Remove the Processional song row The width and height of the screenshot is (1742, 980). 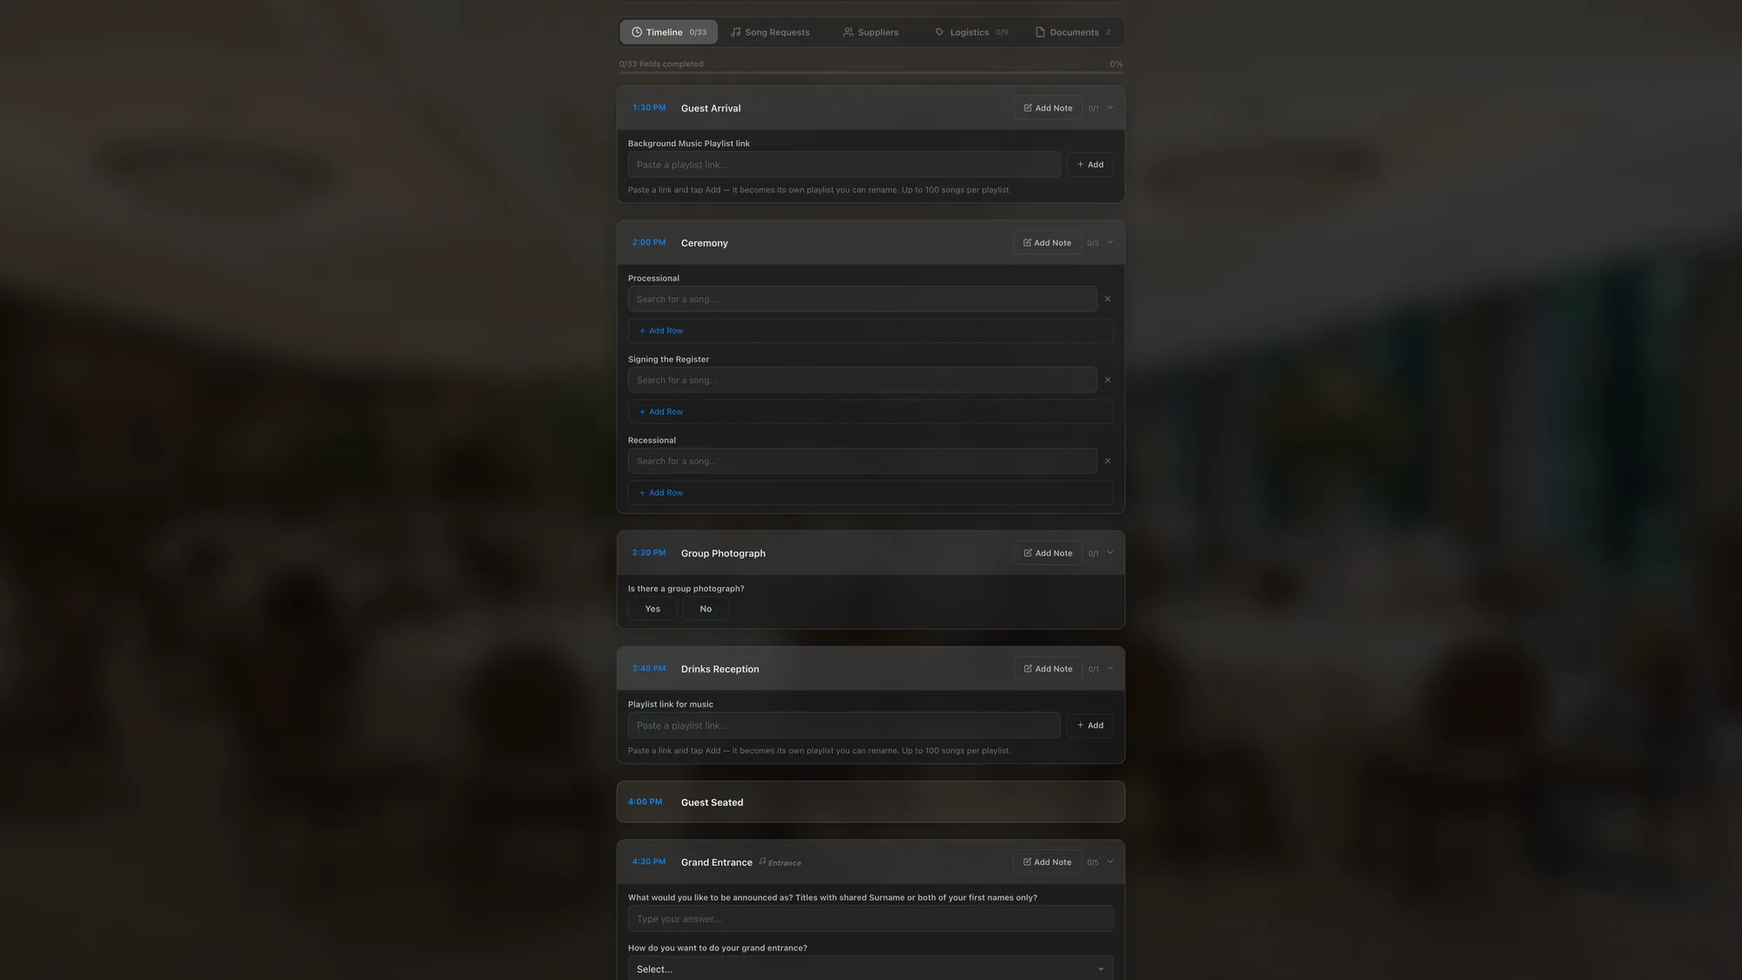(x=1107, y=299)
